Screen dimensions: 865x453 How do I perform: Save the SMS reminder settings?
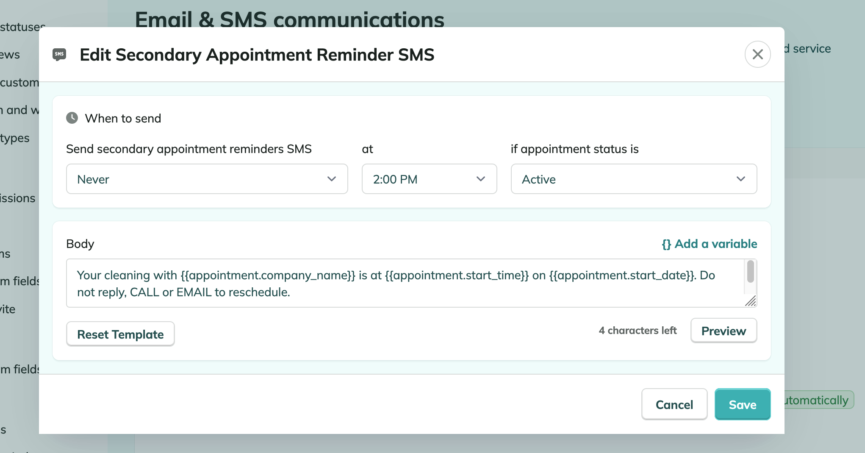pyautogui.click(x=743, y=404)
